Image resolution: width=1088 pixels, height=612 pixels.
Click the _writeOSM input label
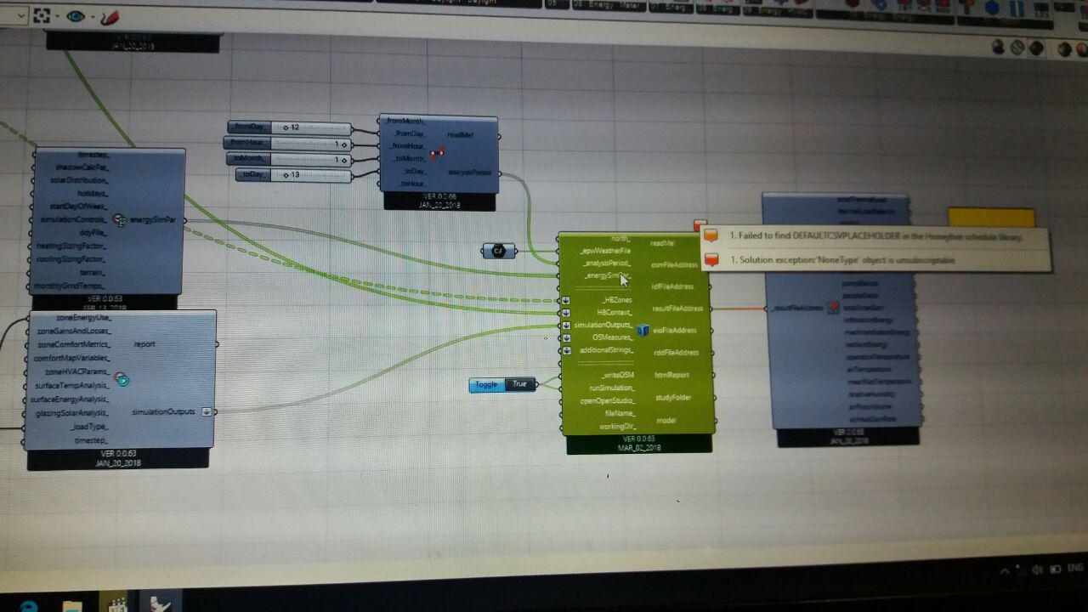coord(617,375)
